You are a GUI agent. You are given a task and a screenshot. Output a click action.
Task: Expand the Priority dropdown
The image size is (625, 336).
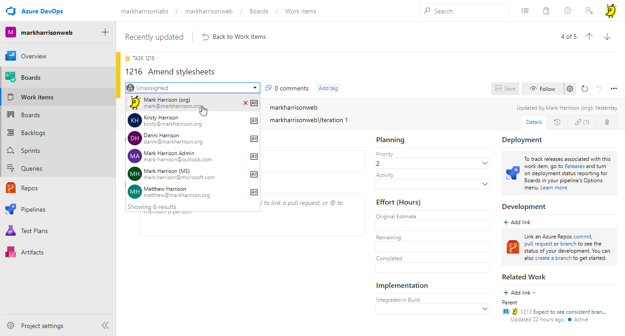point(485,164)
